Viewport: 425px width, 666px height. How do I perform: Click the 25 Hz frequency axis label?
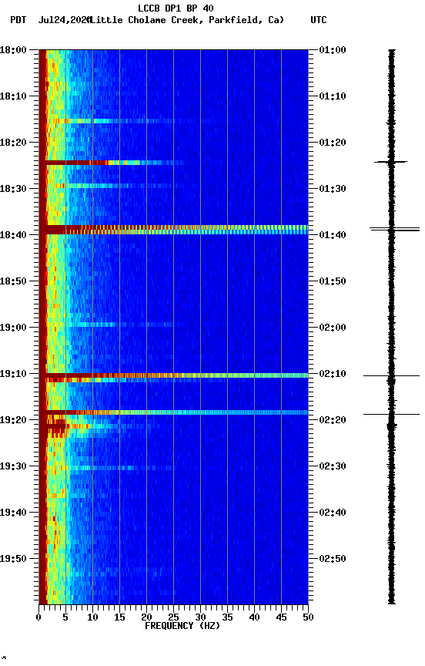coord(173,617)
